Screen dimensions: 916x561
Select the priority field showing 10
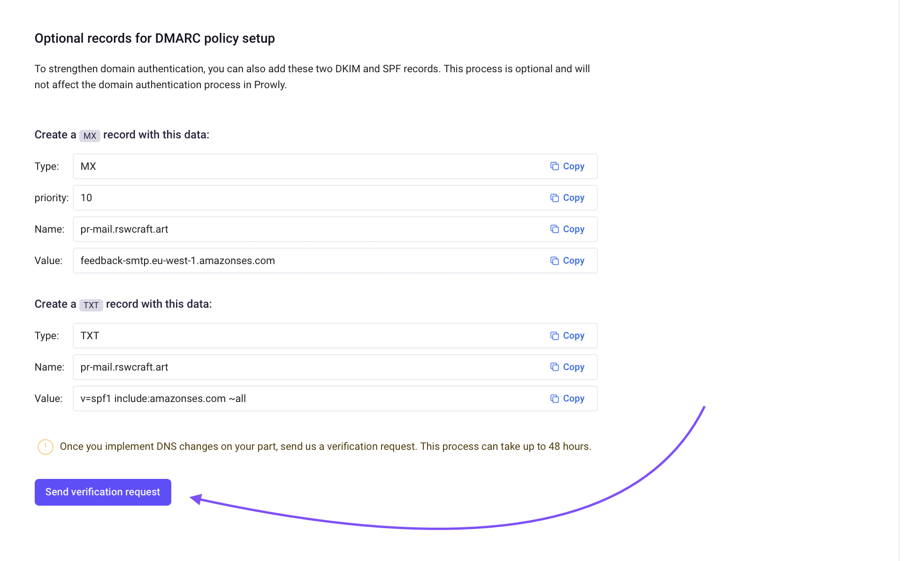click(x=335, y=198)
